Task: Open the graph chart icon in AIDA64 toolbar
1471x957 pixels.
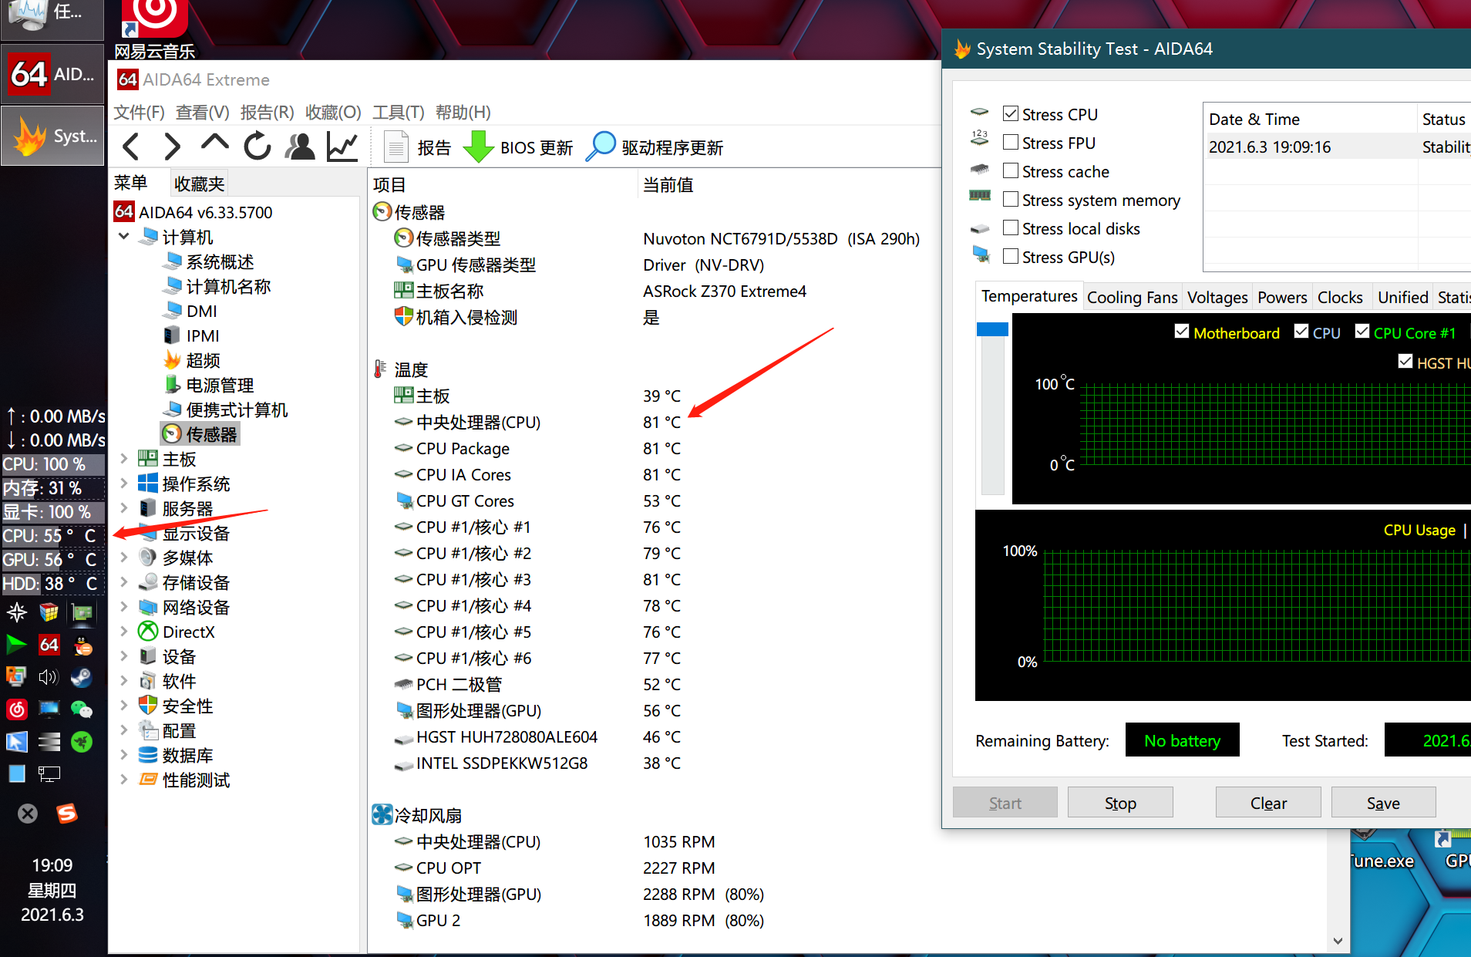Action: 342,147
